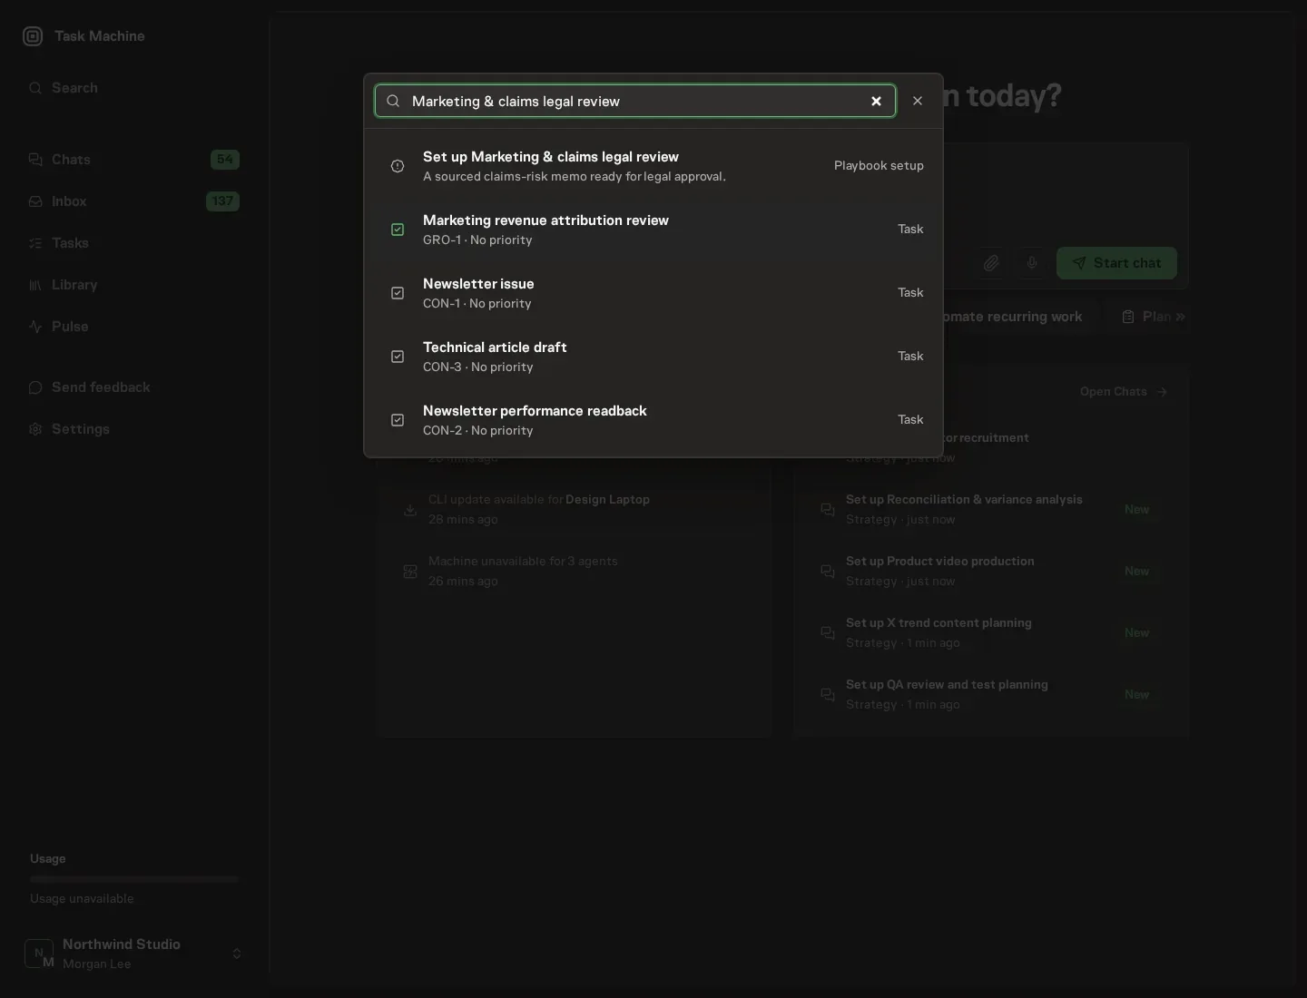This screenshot has width=1307, height=998.
Task: Click the Task Machine logo icon
Action: [33, 36]
